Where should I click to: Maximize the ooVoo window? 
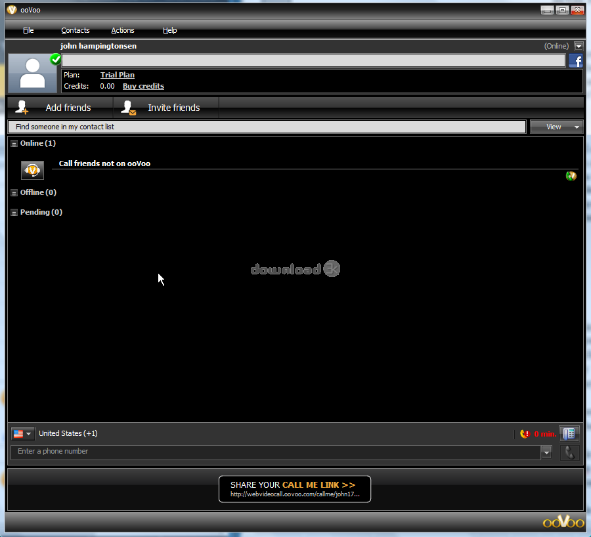point(562,10)
